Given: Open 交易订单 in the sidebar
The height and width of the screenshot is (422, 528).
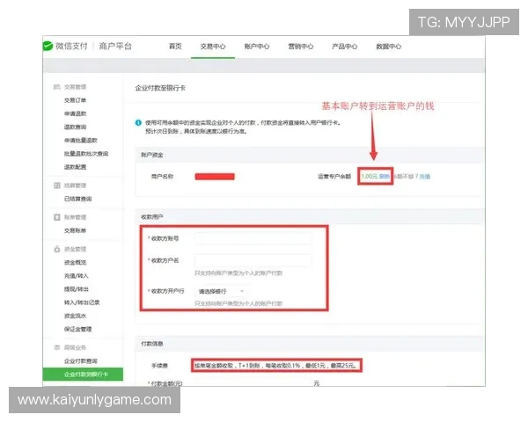Looking at the screenshot, I should (75, 100).
